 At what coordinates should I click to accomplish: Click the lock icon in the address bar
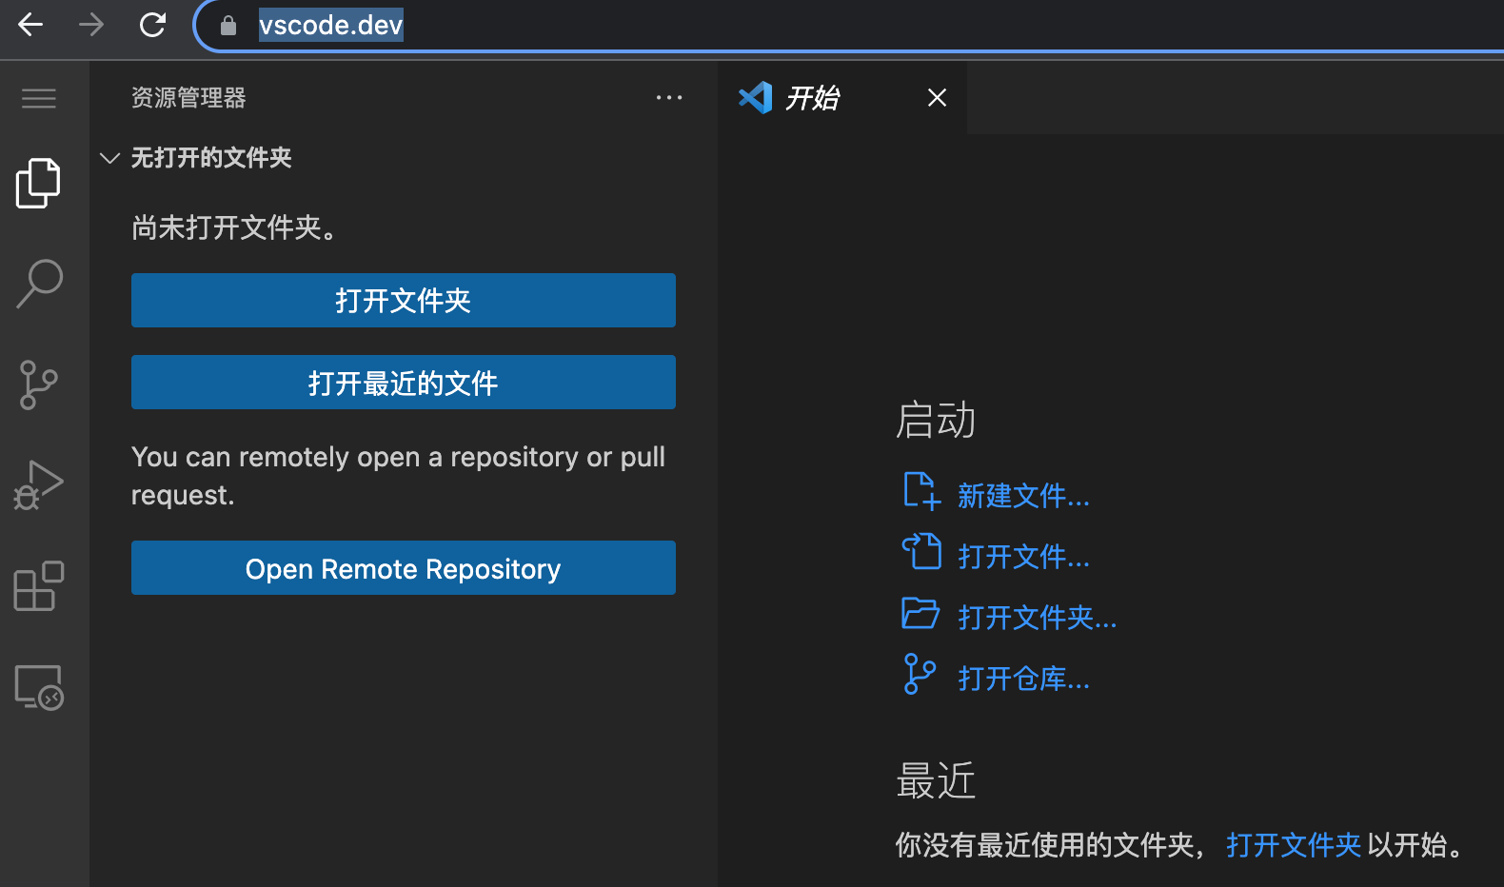click(228, 26)
